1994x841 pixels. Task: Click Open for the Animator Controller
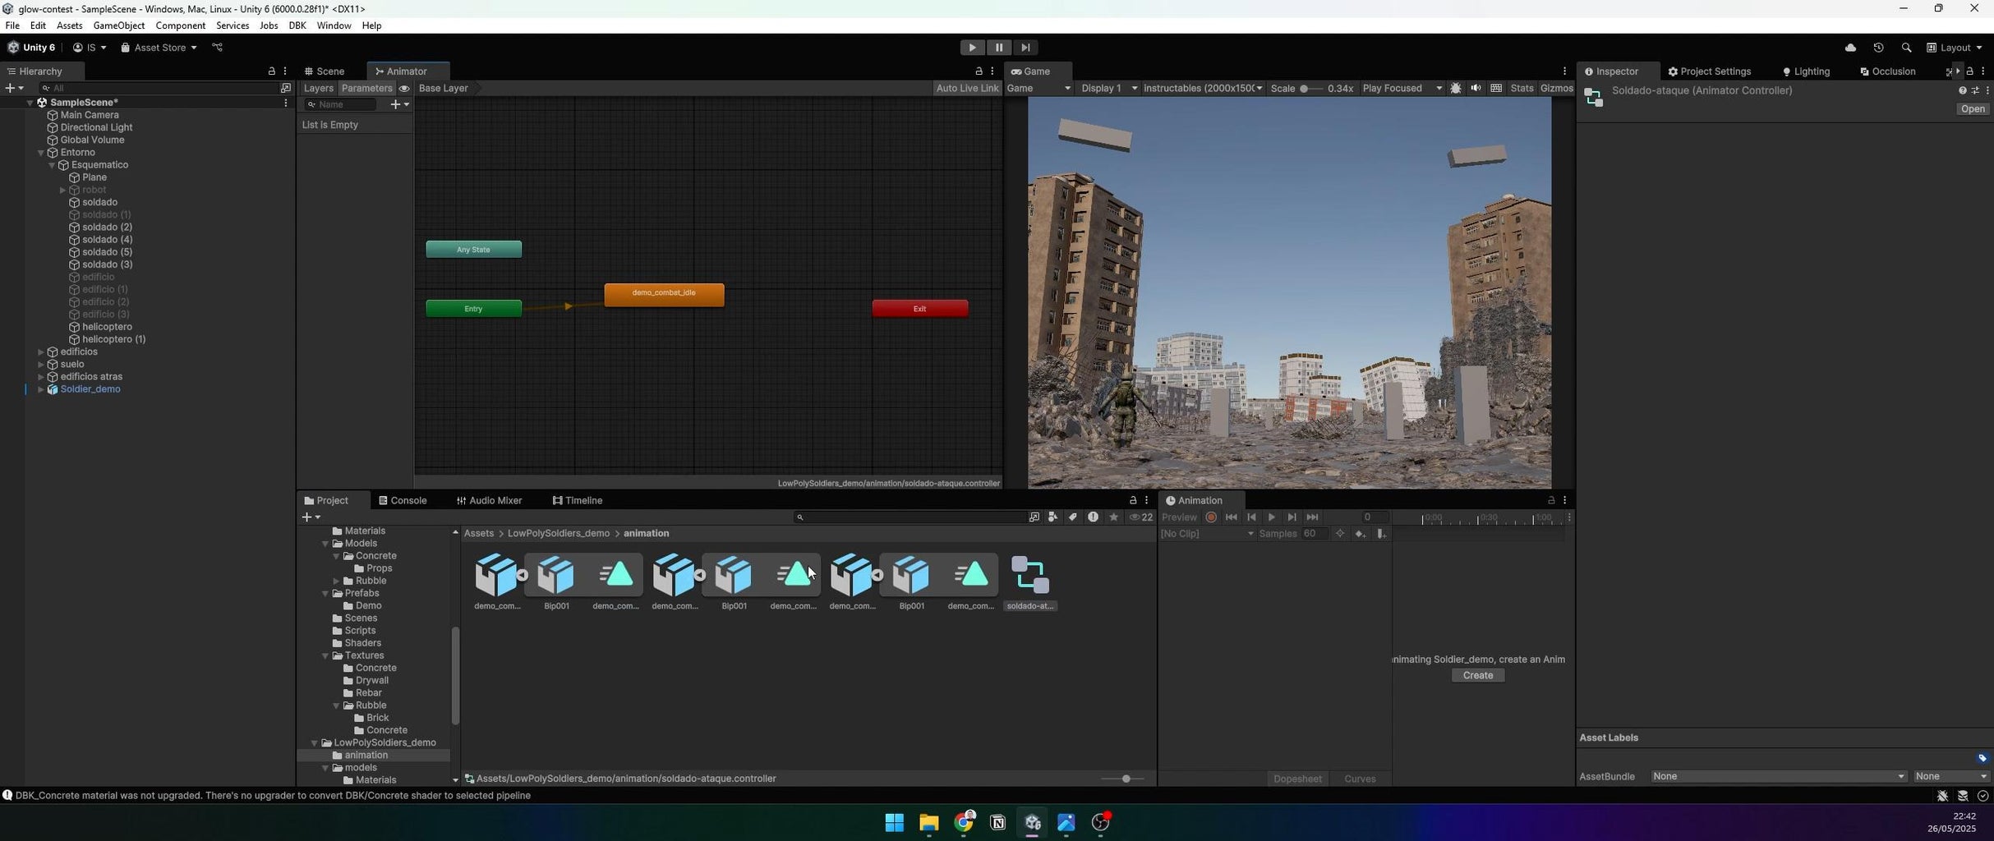tap(1972, 109)
